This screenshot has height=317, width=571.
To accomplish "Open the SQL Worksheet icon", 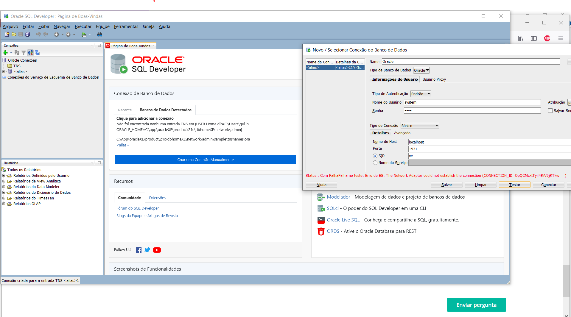I will (84, 35).
